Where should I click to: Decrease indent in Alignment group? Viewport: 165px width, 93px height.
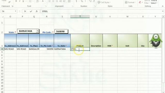pyautogui.click(x=61, y=1)
